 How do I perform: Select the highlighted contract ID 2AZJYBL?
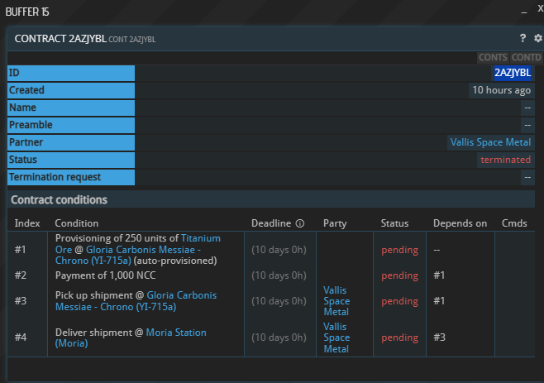tap(512, 73)
